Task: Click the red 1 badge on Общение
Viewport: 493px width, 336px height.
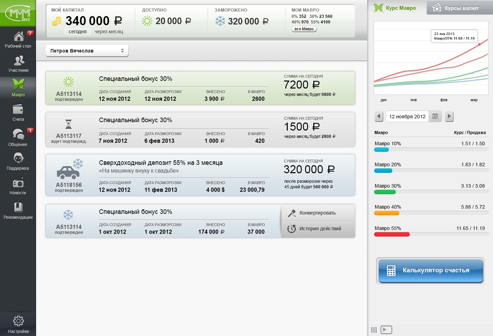Action: (x=30, y=131)
